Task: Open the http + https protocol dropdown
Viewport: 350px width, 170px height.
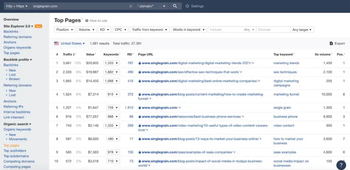Action: [17, 6]
